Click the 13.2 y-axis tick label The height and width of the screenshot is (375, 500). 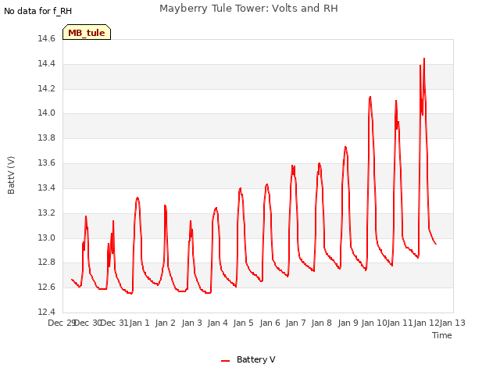46,212
